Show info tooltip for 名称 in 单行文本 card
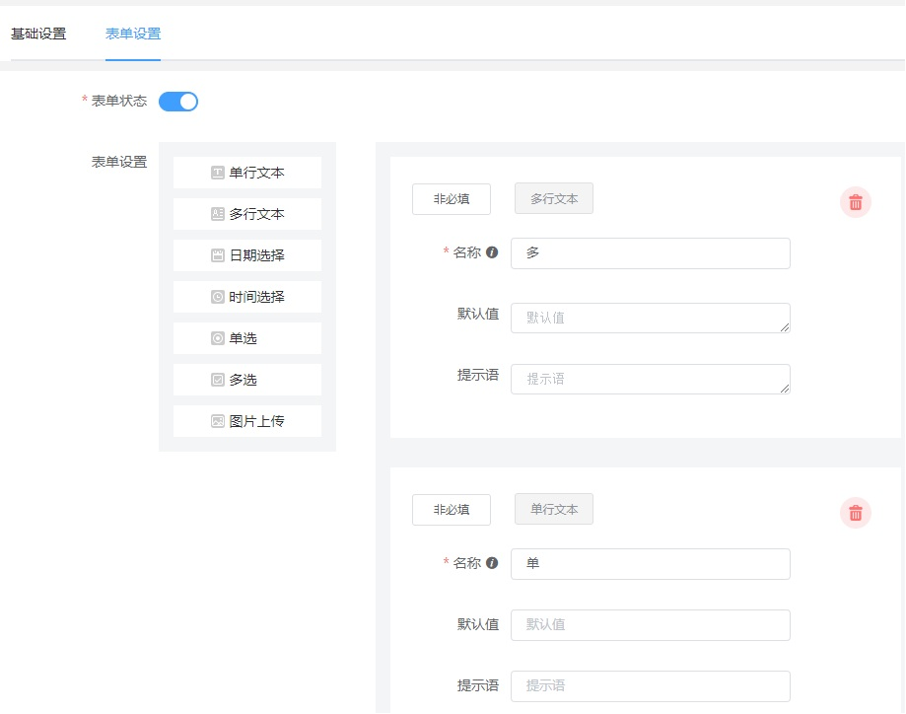 point(492,563)
